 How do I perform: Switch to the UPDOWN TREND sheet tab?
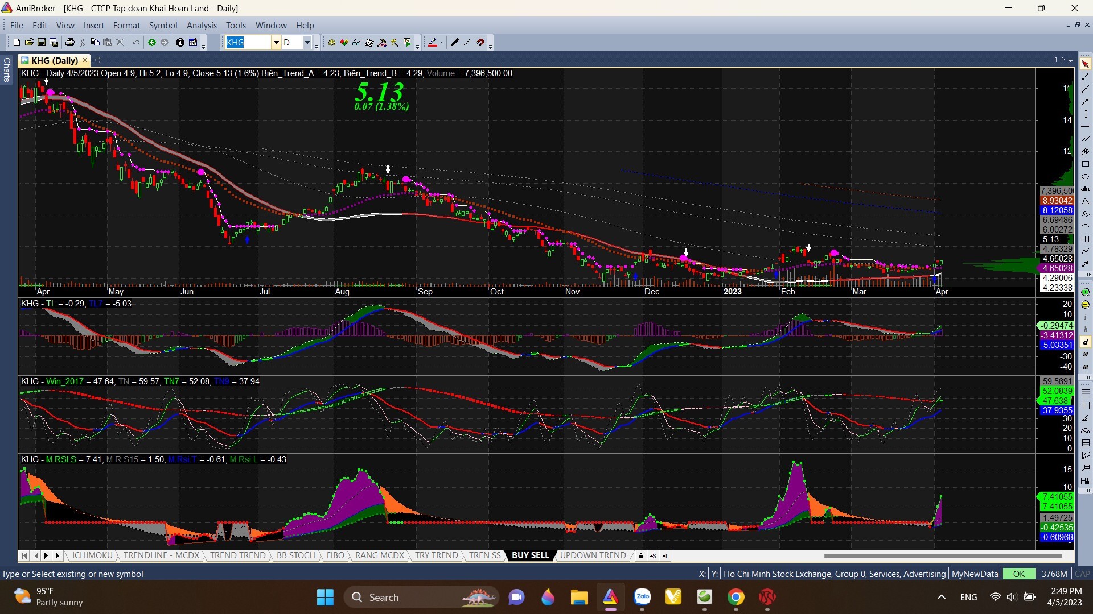[593, 555]
